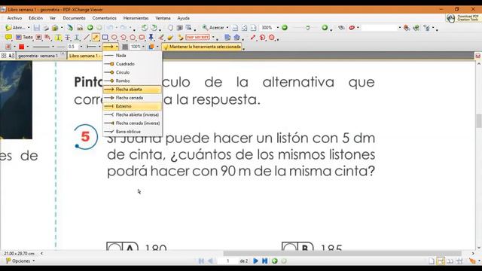The width and height of the screenshot is (482, 271).
Task: Click the save diskette icon
Action: click(37, 28)
